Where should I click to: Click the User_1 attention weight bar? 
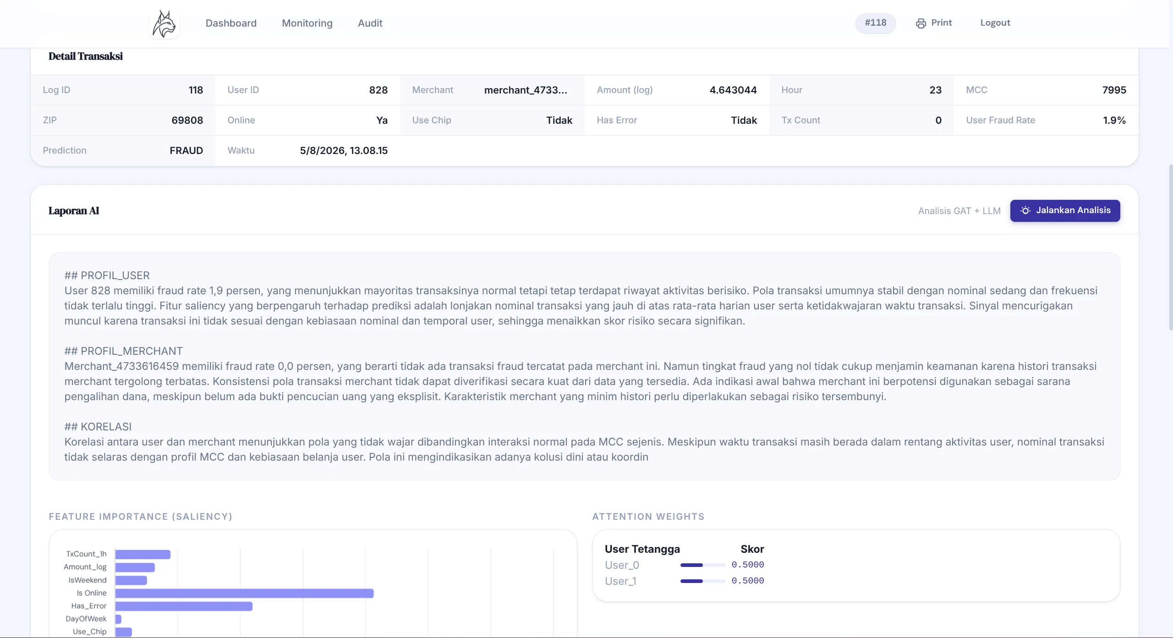point(702,581)
